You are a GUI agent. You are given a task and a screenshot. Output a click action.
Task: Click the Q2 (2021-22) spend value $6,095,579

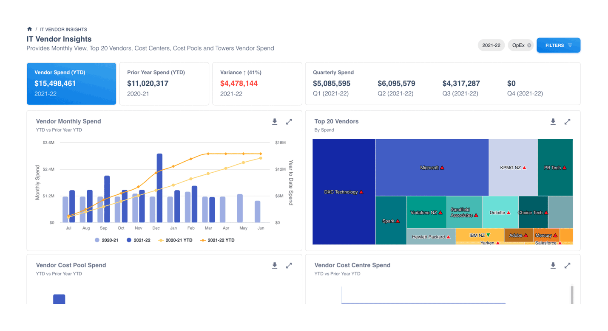tap(396, 84)
